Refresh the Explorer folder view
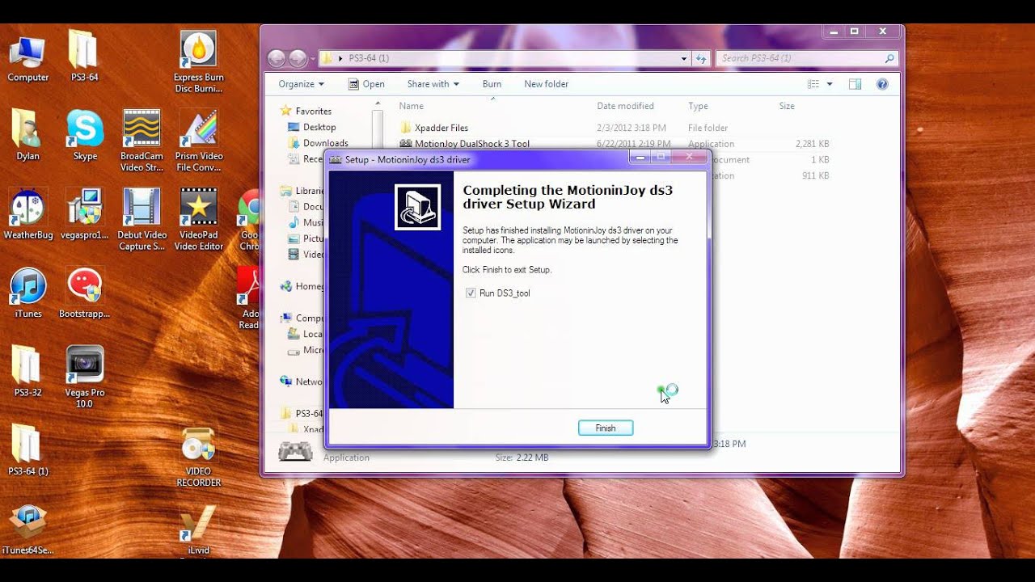Image resolution: width=1035 pixels, height=582 pixels. (701, 58)
